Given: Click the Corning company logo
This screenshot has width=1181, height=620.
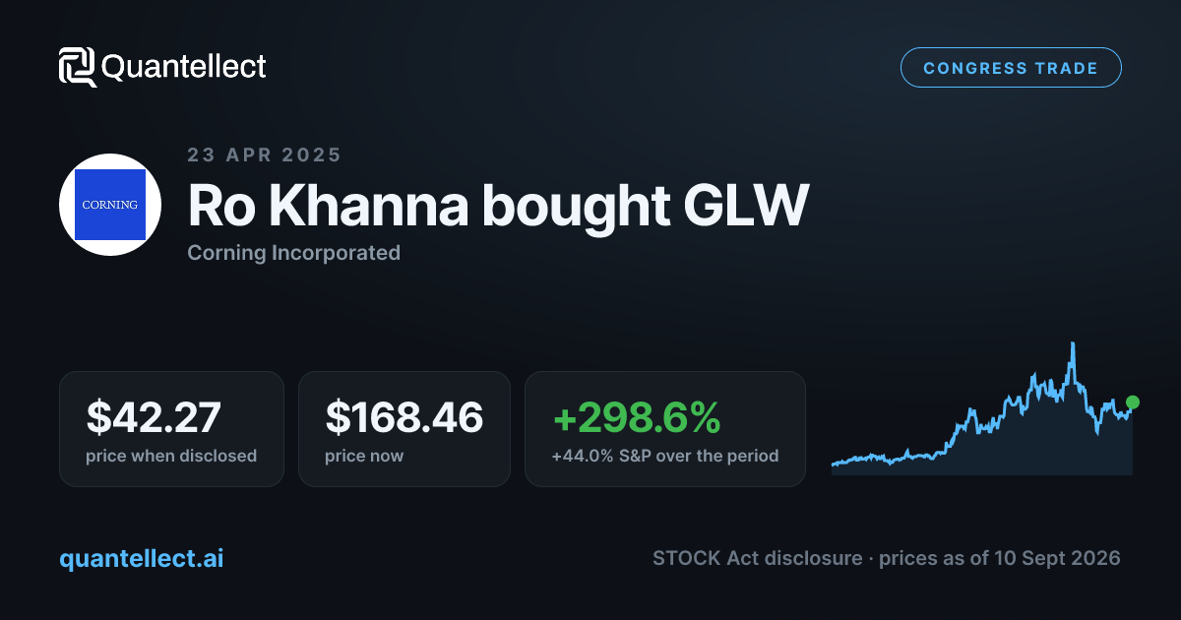Looking at the screenshot, I should tap(110, 205).
